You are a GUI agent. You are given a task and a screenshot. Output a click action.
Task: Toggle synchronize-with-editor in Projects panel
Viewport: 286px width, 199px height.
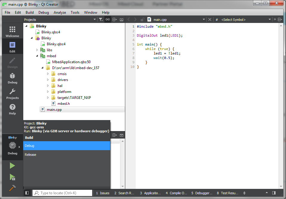(x=107, y=19)
